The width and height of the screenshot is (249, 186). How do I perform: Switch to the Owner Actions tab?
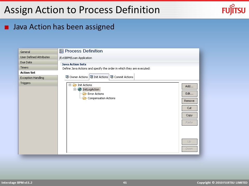[x=77, y=77]
